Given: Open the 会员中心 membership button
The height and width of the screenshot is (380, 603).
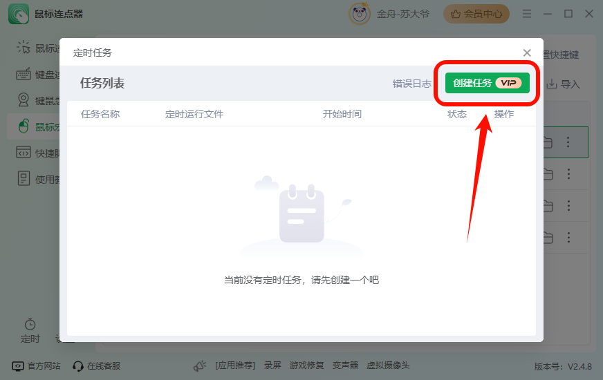Looking at the screenshot, I should pos(476,14).
